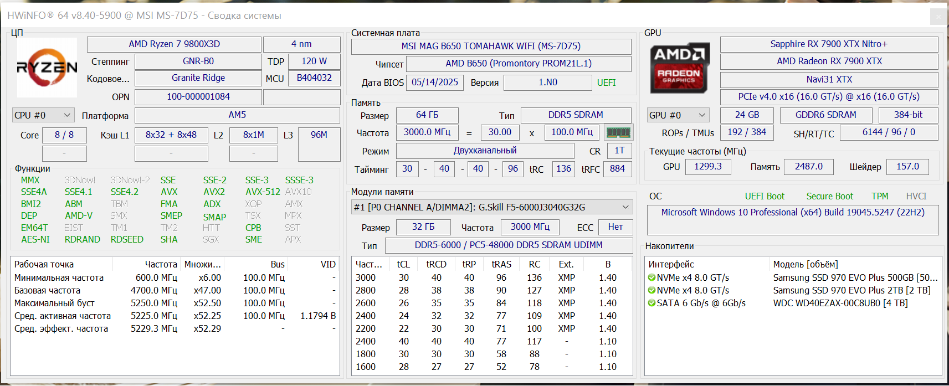This screenshot has height=386, width=949.
Task: Open the GPU #0 selector dropdown
Action: [x=678, y=115]
